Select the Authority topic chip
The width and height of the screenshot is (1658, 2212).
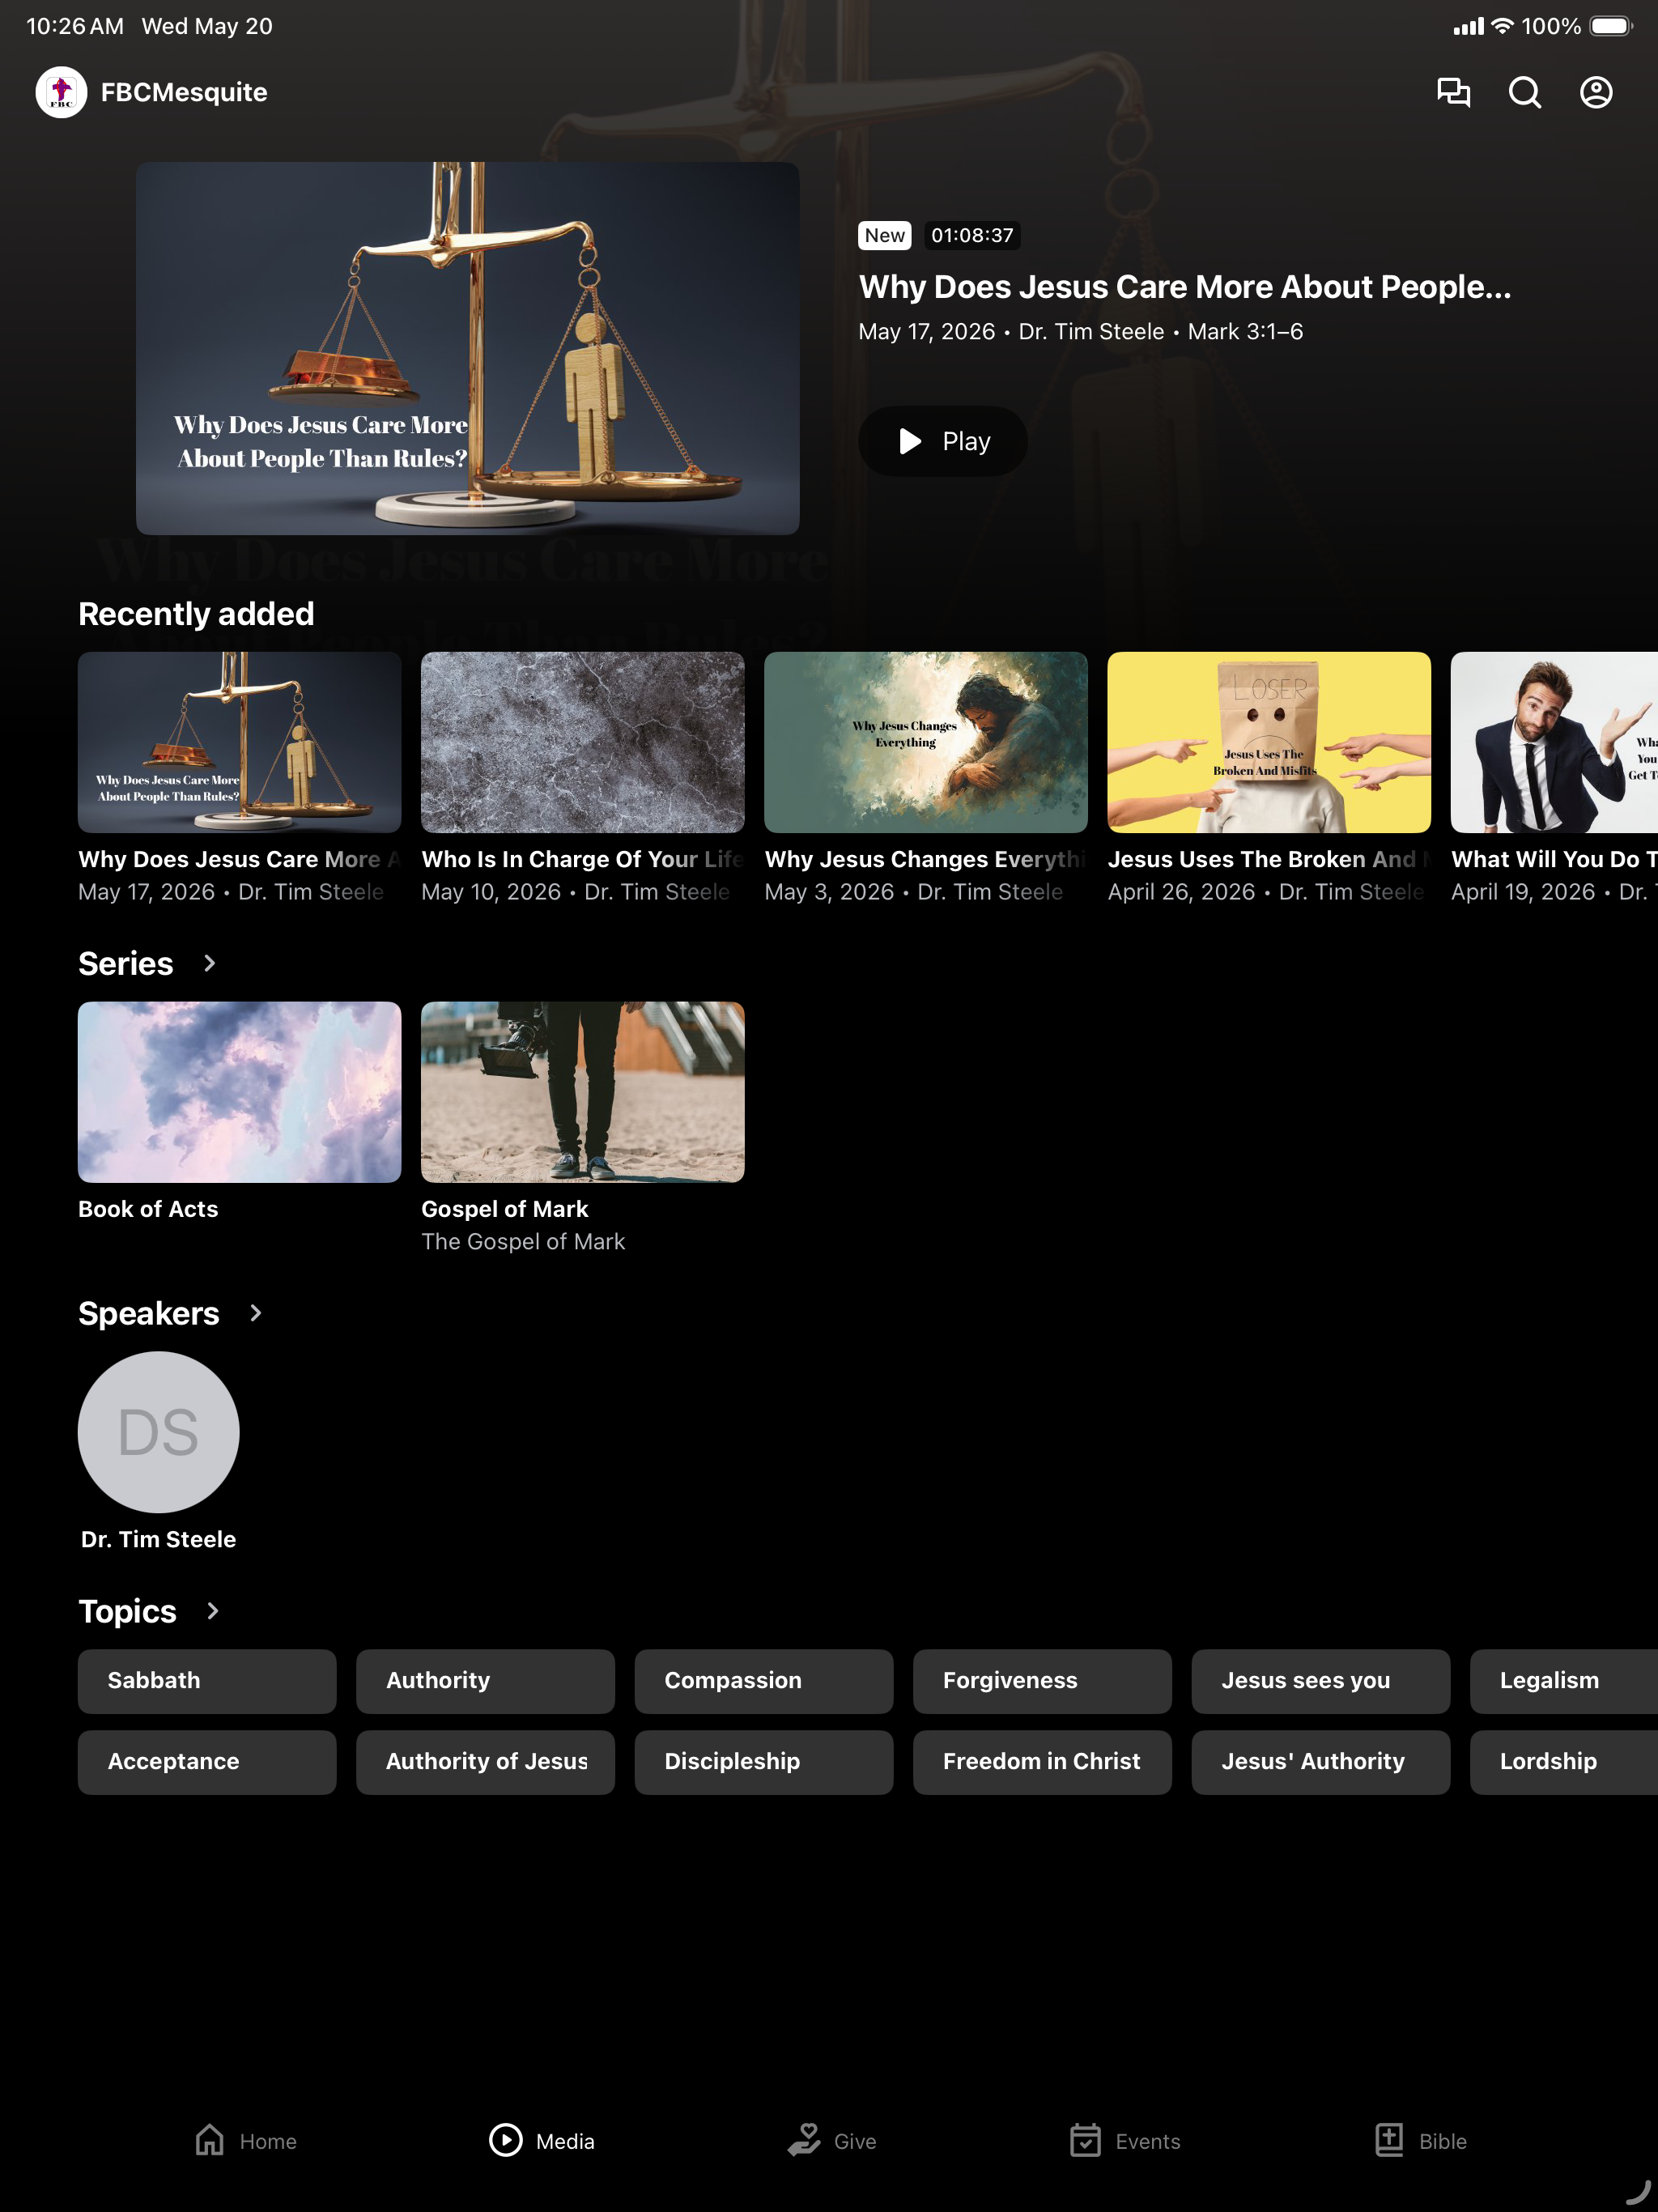click(x=486, y=1681)
